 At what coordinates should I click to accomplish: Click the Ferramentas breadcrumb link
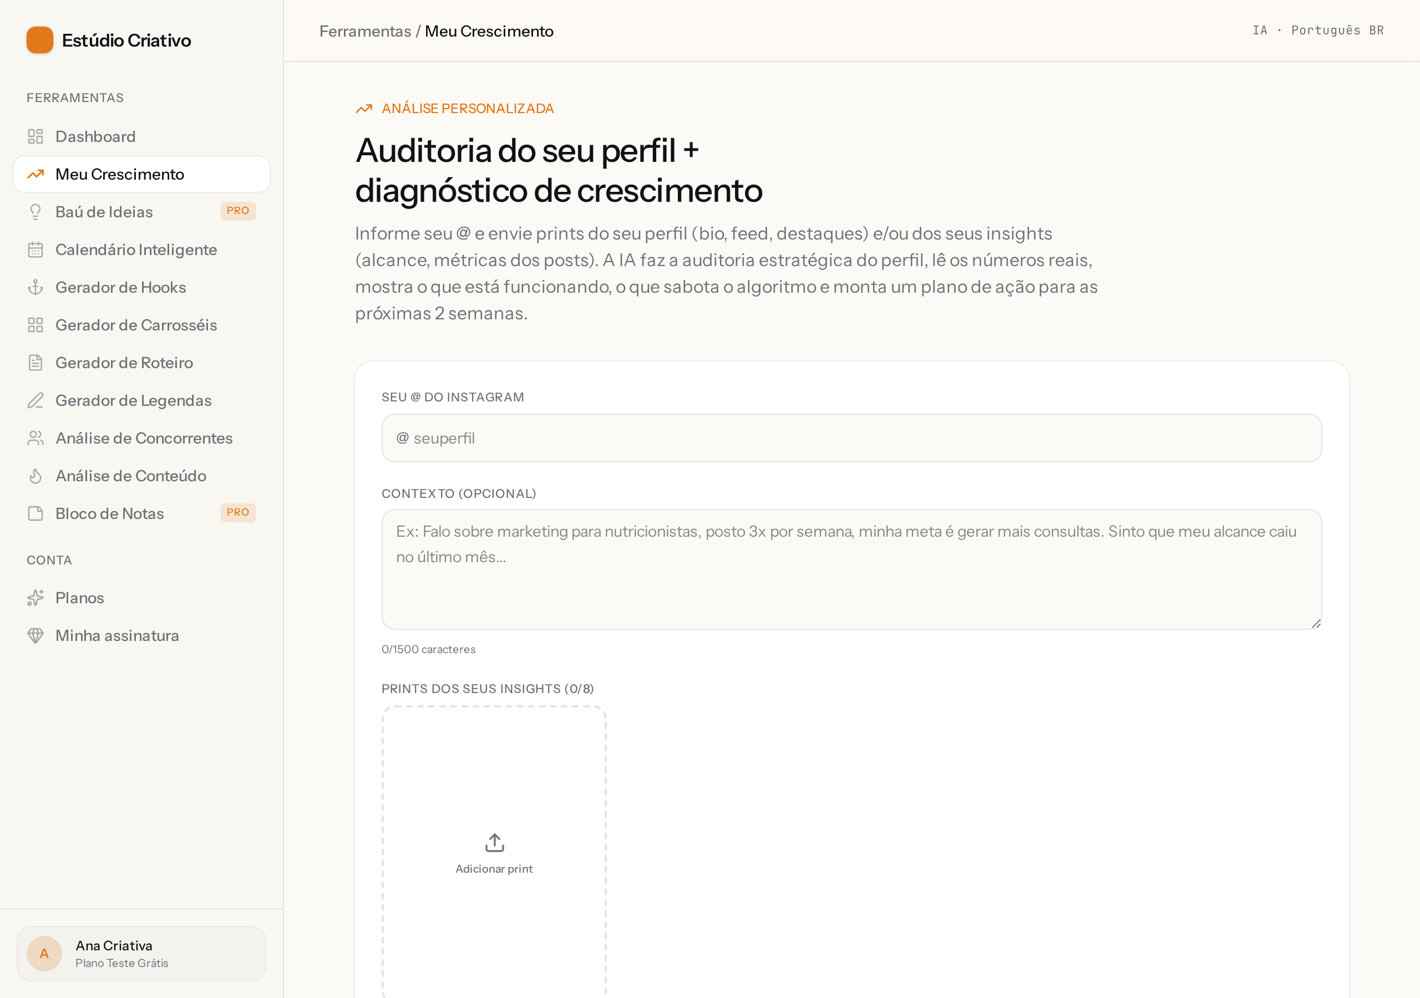(x=365, y=31)
